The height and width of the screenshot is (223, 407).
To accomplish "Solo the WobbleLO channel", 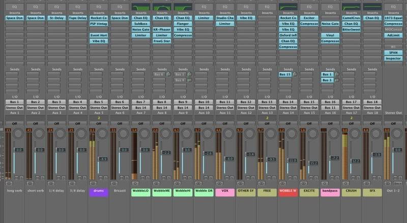I will [148, 178].
